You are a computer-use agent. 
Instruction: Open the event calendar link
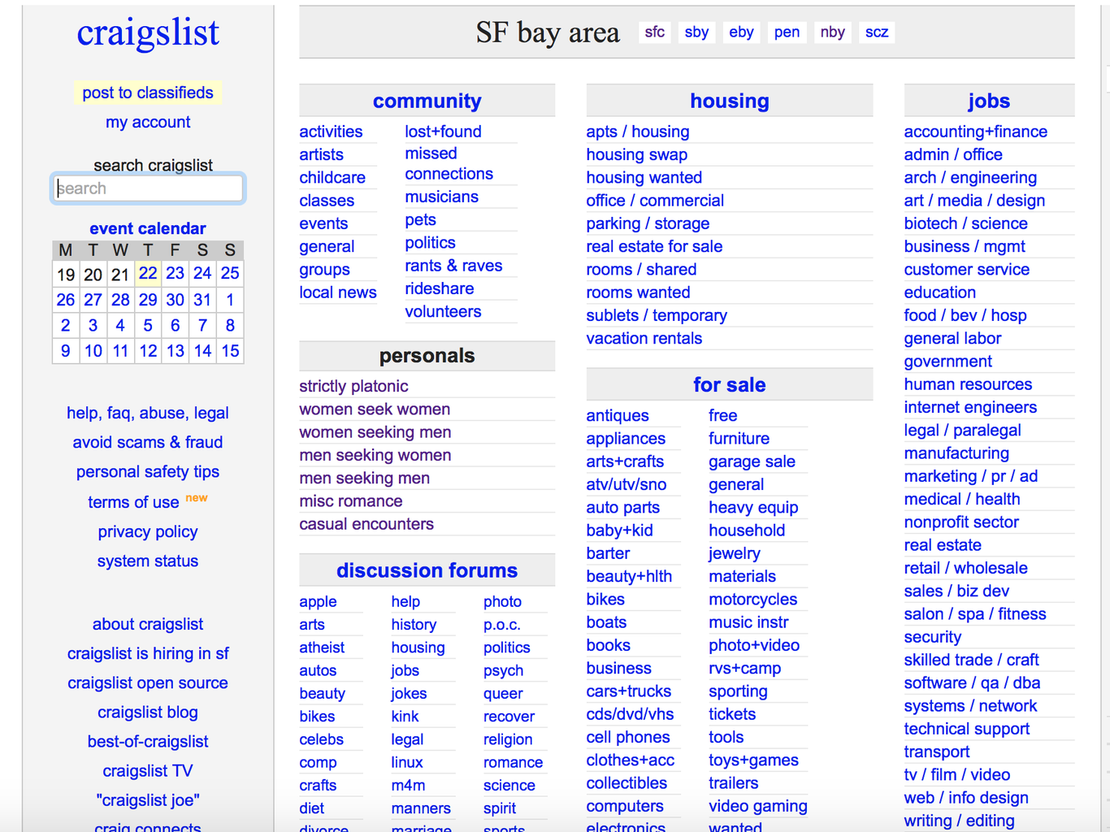tap(148, 228)
